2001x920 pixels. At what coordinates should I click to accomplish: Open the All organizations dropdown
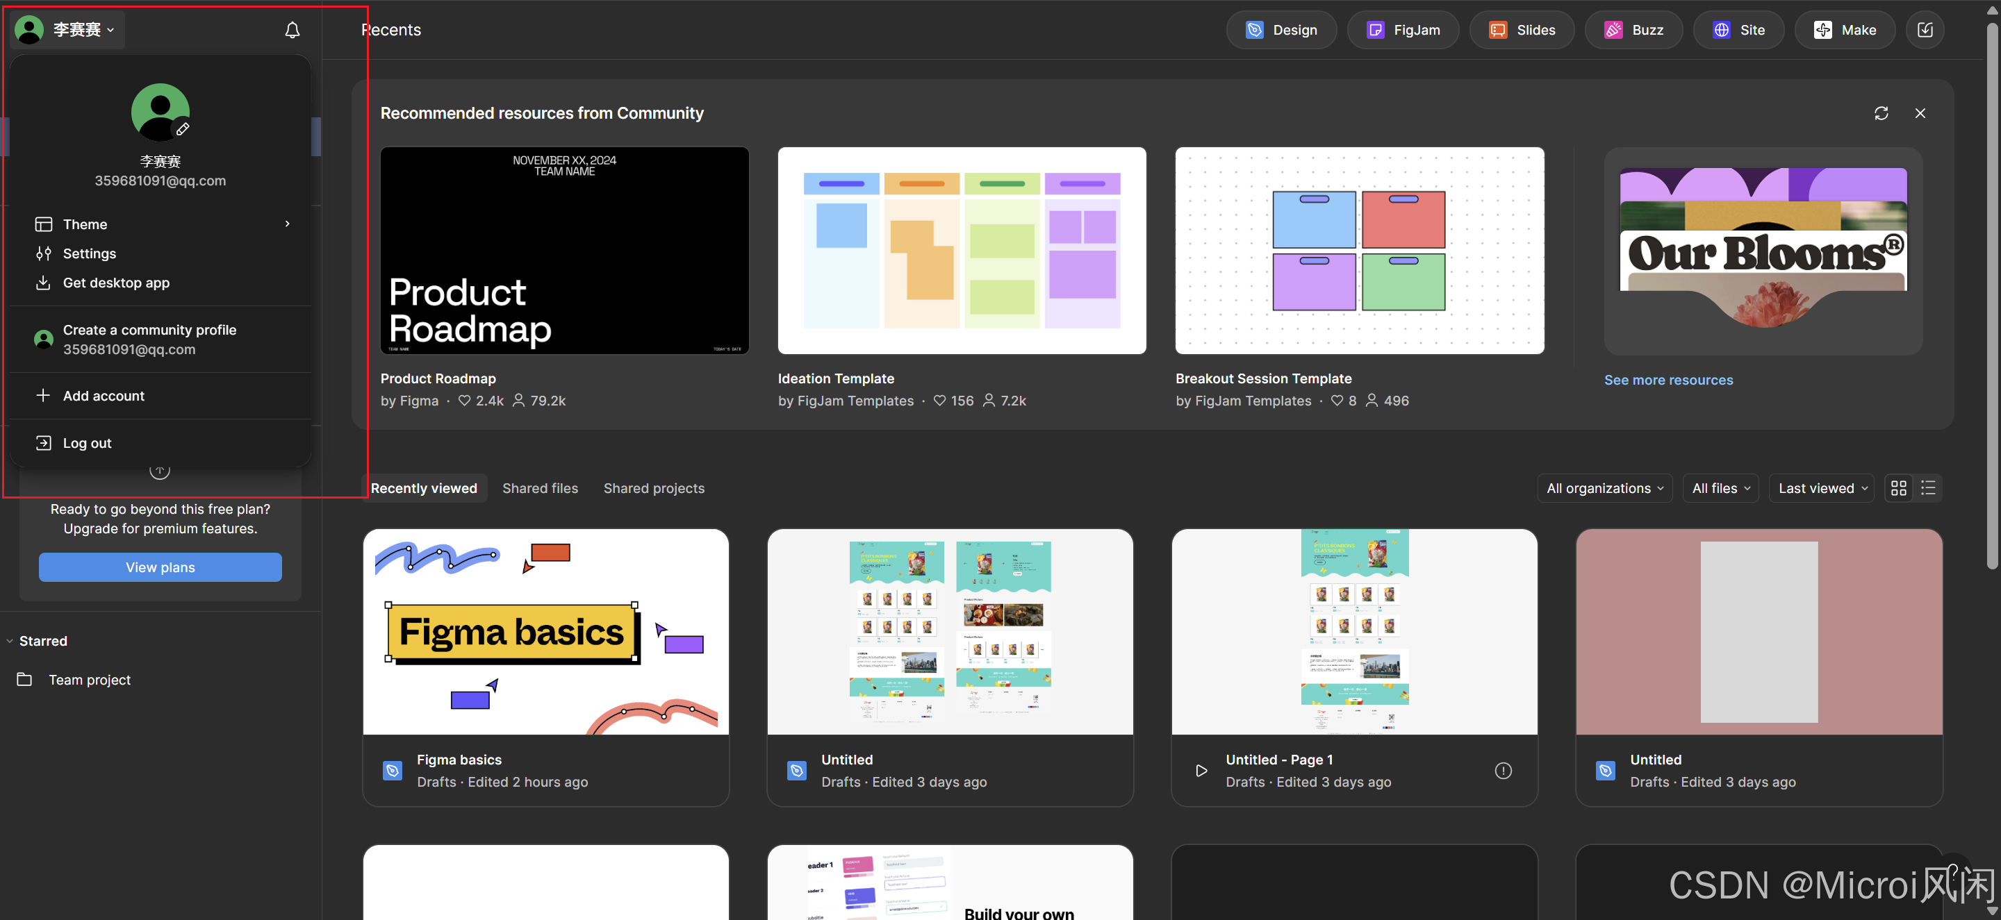(x=1604, y=487)
